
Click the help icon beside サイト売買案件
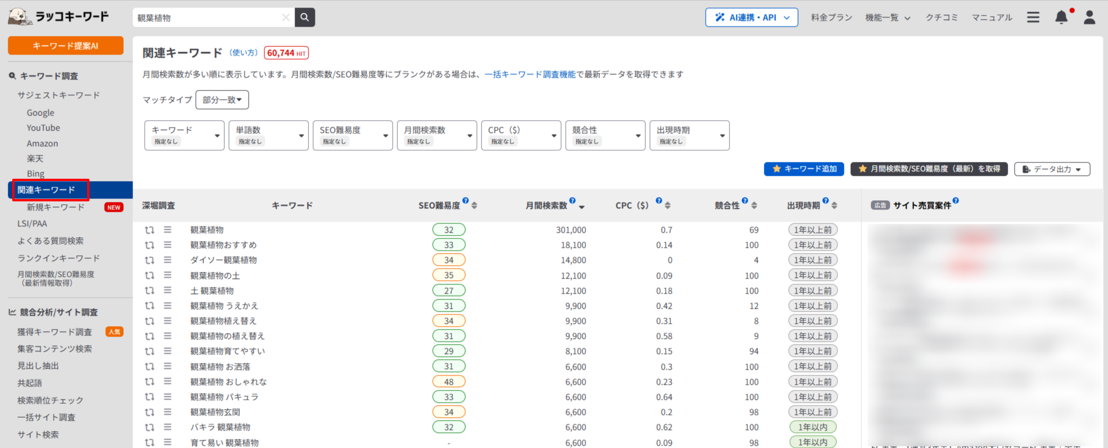[x=956, y=201]
